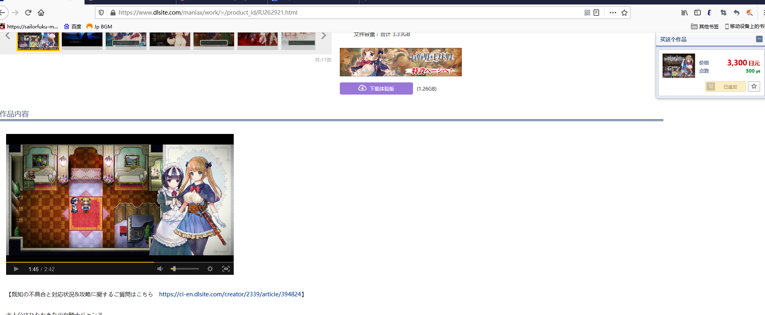Click the 1:45 / 2:42 video time

pyautogui.click(x=41, y=269)
